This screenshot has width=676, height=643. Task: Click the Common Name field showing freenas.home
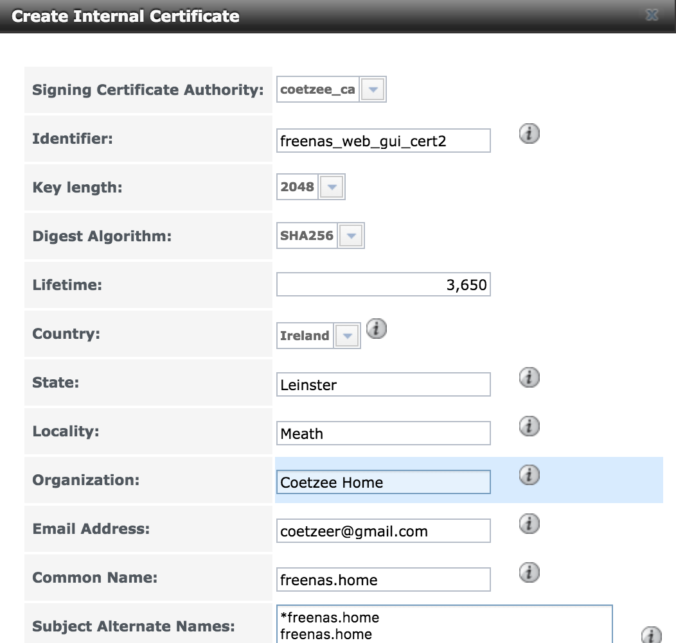382,579
